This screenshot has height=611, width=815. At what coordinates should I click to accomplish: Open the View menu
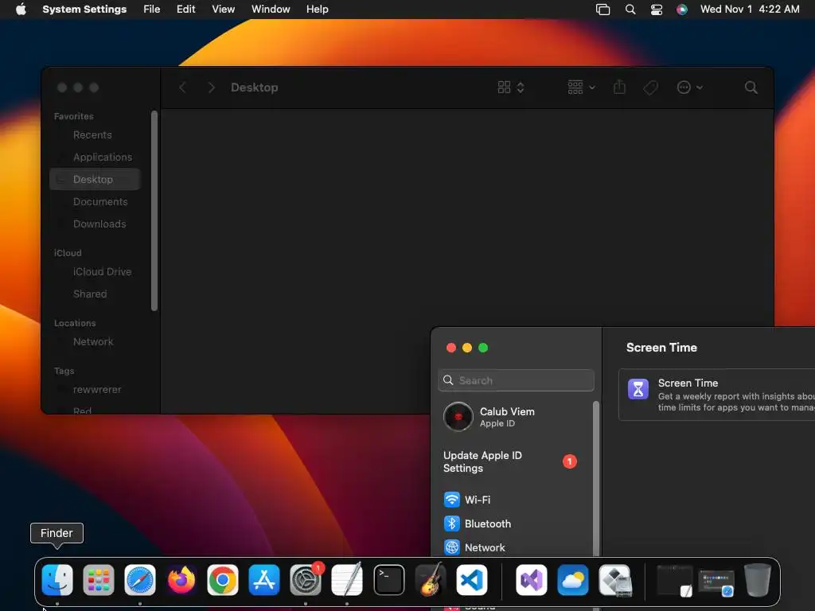[x=223, y=10]
